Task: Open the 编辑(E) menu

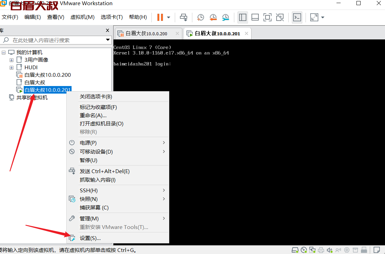Action: point(33,17)
